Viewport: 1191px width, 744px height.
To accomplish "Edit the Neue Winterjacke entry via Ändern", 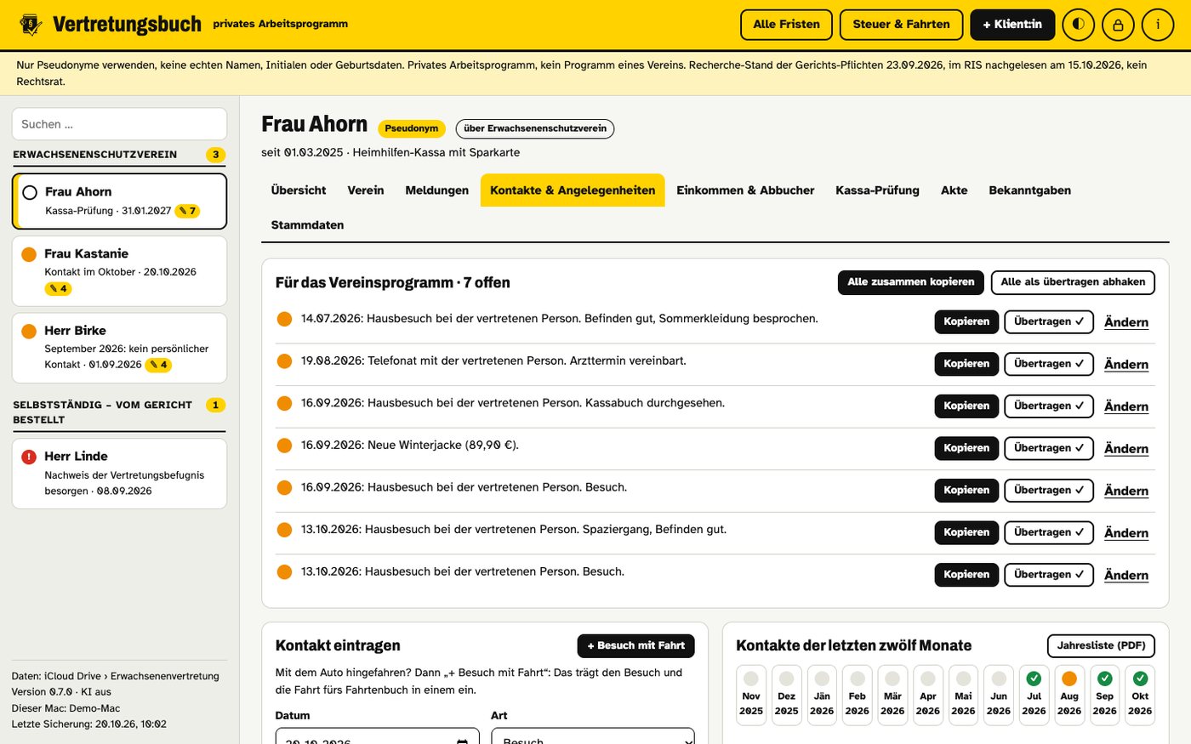I will [x=1126, y=449].
